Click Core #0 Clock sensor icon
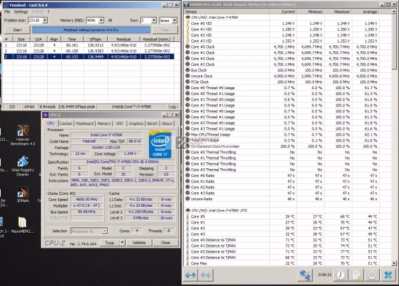 (x=188, y=47)
